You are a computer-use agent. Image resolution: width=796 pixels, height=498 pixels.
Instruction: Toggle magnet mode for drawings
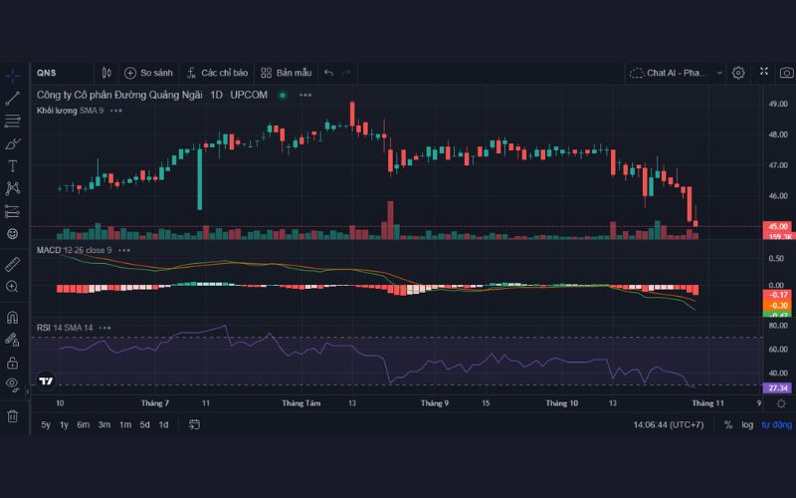click(13, 318)
